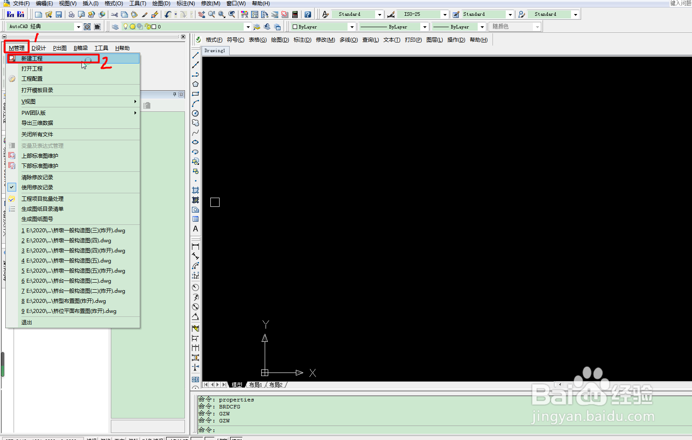692x440 pixels.
Task: Open the 查询(L) menu
Action: point(371,40)
